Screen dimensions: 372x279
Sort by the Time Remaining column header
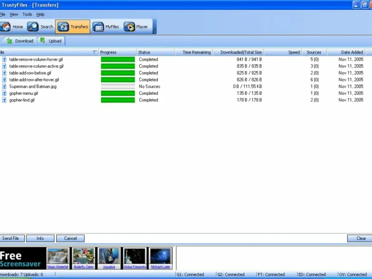(194, 53)
